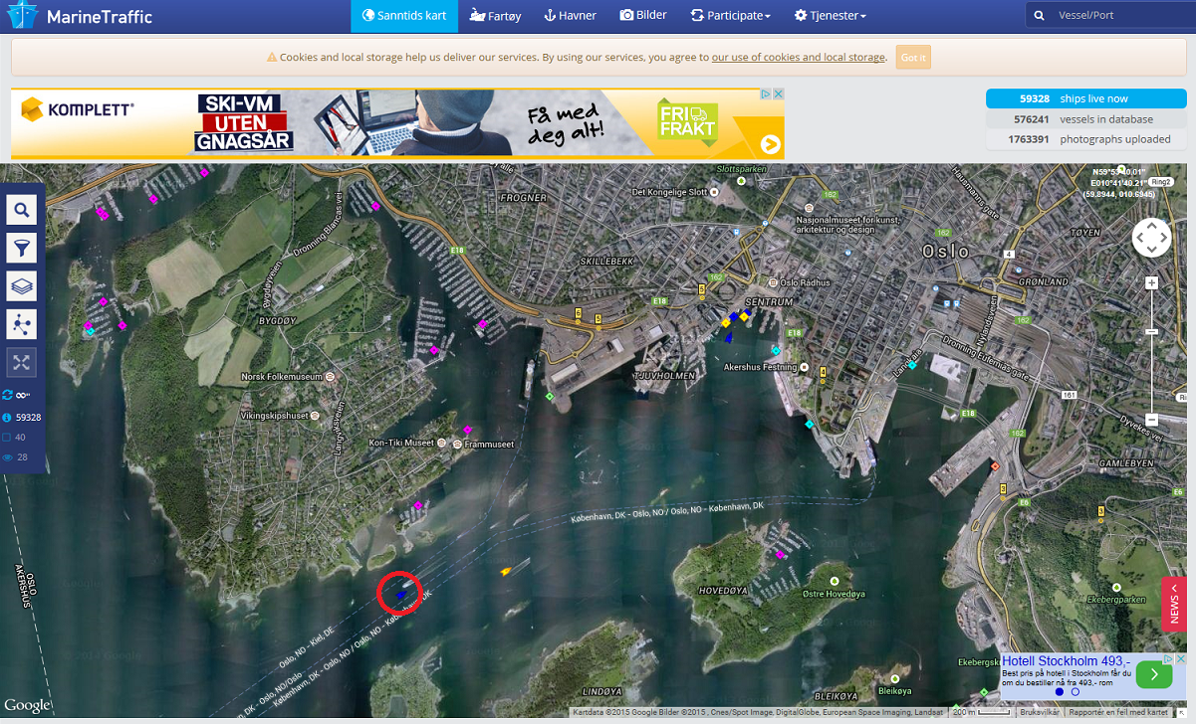The image size is (1196, 724).
Task: Click the zoom slider handle
Action: pos(1151,331)
